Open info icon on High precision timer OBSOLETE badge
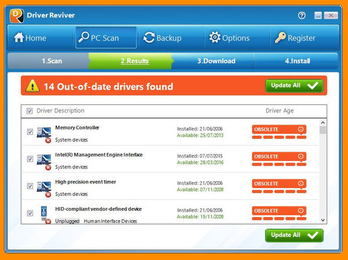 point(300,184)
